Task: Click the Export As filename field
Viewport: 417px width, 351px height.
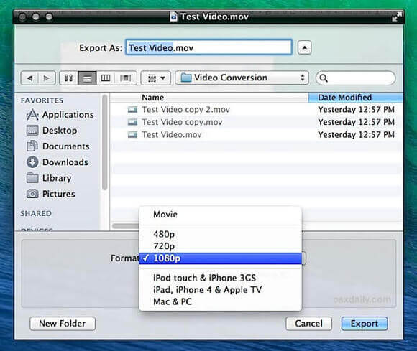Action: (208, 47)
